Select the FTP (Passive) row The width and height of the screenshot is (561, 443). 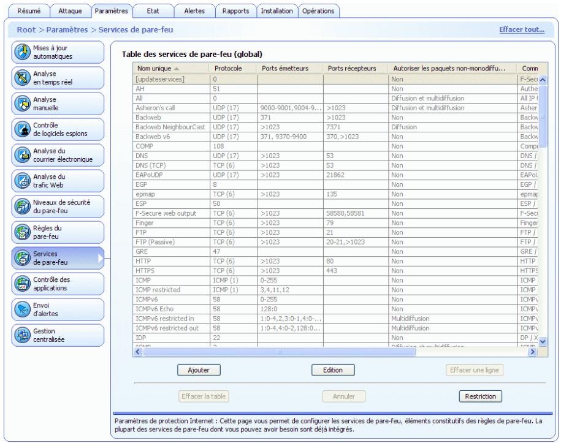[335, 242]
